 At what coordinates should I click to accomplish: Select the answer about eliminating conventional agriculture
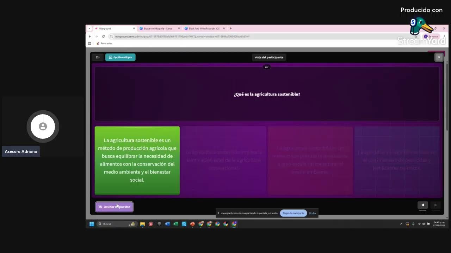pyautogui.click(x=224, y=160)
